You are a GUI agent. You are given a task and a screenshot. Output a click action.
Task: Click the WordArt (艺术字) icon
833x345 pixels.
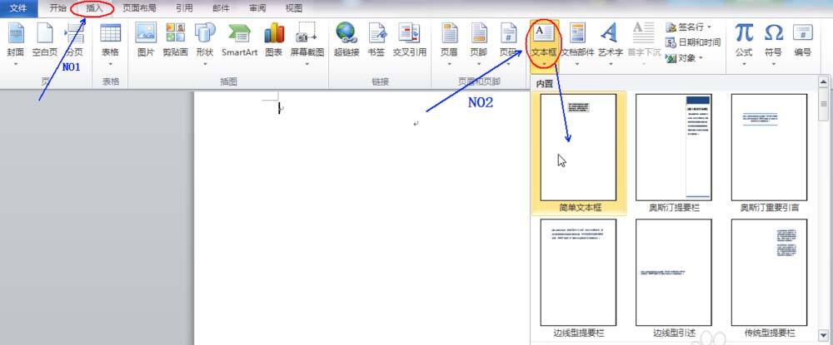[x=609, y=33]
